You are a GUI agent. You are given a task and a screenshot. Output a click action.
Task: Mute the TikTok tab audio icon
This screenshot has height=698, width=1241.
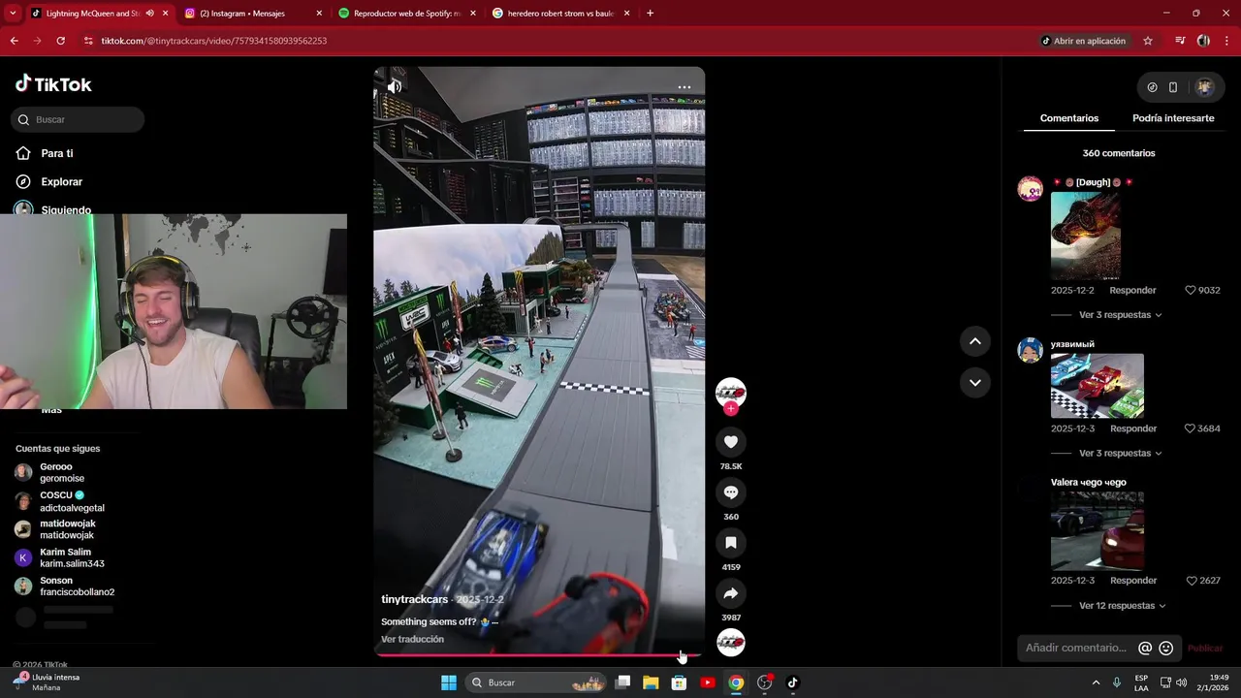(x=149, y=14)
